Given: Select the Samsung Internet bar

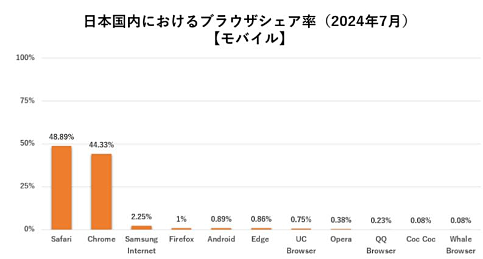Looking at the screenshot, I should (x=141, y=227).
